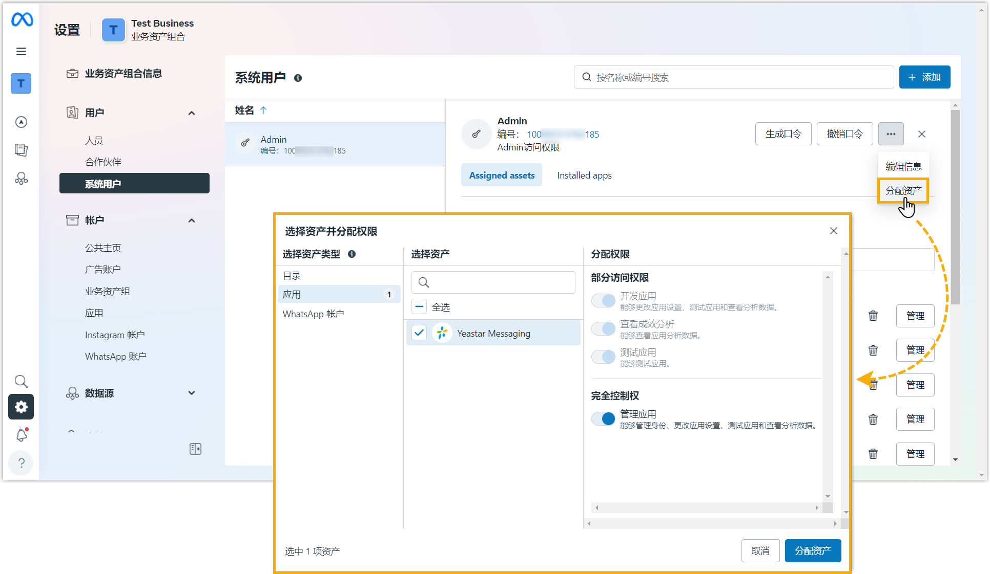Uncheck the Yeastar Messaging checkbox

tap(419, 333)
